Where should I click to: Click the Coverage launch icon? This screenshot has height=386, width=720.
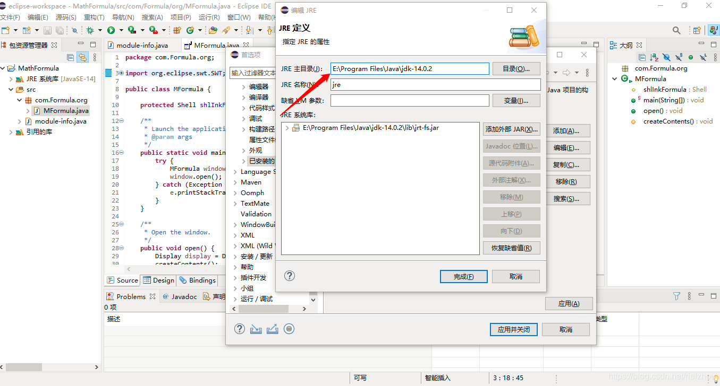click(x=132, y=31)
